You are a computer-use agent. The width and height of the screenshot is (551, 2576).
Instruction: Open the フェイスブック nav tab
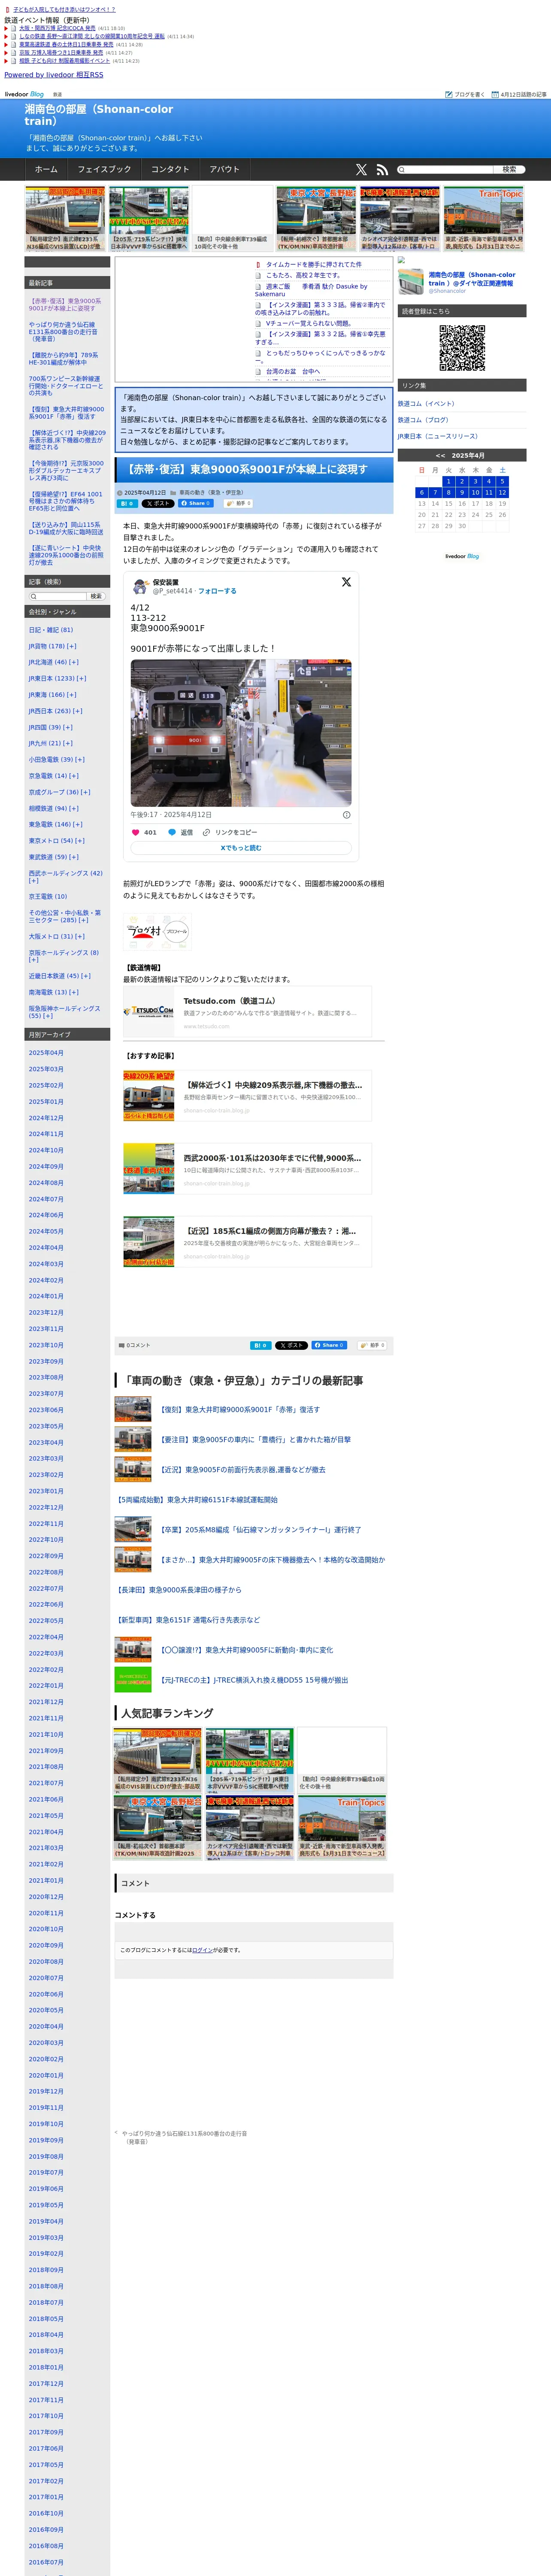[x=104, y=170]
